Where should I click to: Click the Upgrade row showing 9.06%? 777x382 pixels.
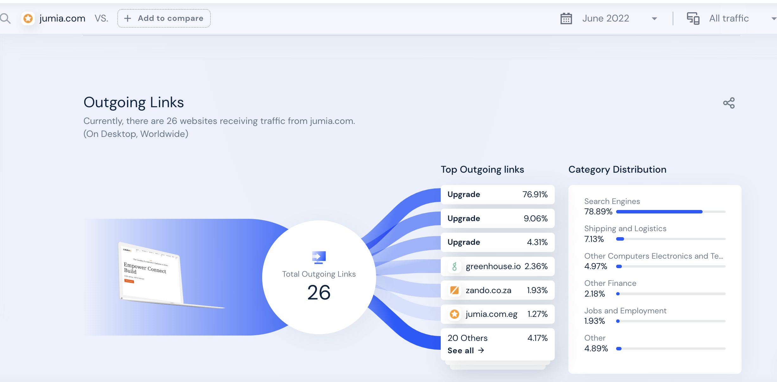pyautogui.click(x=497, y=219)
